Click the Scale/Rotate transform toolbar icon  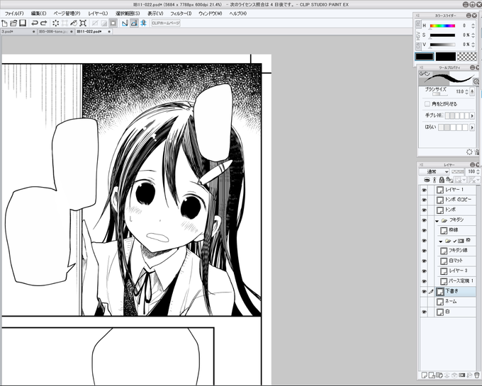click(83, 23)
